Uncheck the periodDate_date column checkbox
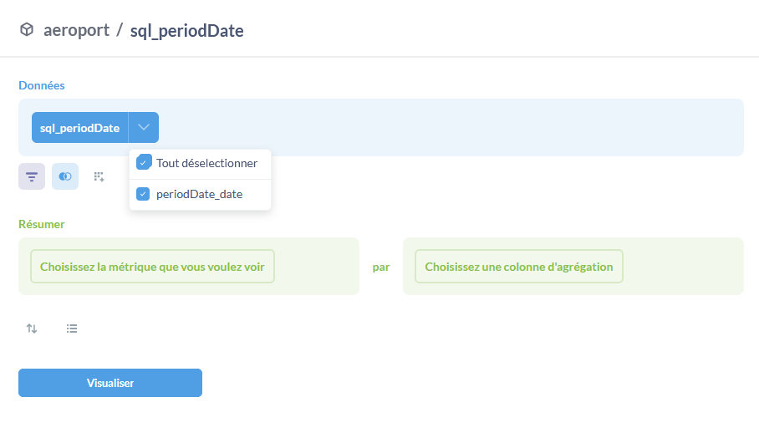Image resolution: width=759 pixels, height=433 pixels. (143, 194)
